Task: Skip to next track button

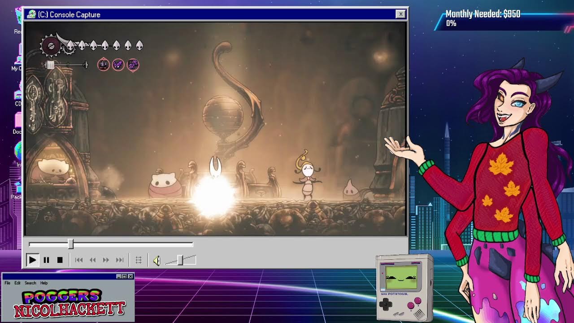Action: (x=120, y=260)
